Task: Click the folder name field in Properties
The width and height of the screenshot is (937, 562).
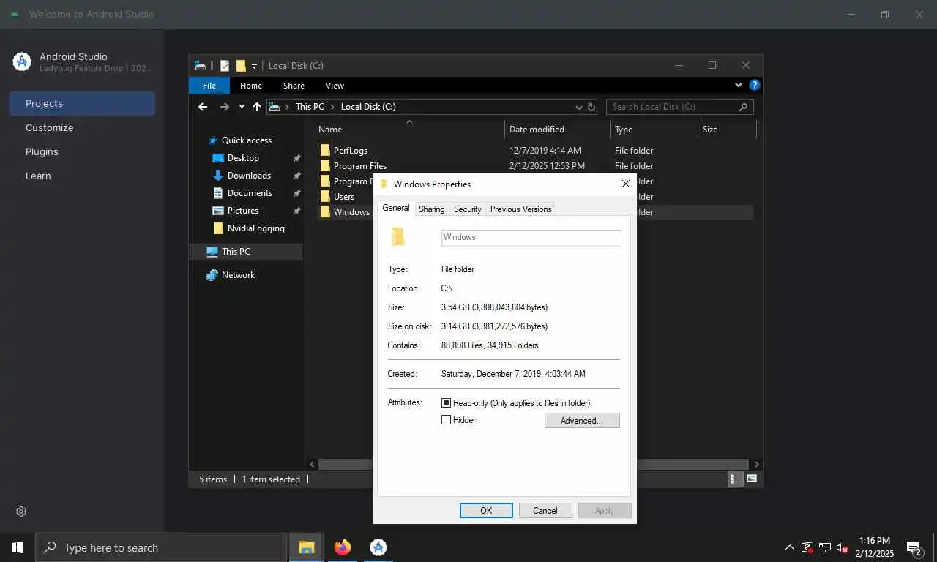Action: coord(531,237)
